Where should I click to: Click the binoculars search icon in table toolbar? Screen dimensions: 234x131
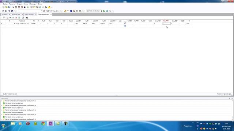pyautogui.click(x=27, y=18)
